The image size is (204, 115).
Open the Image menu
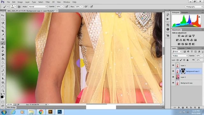pos(20,2)
